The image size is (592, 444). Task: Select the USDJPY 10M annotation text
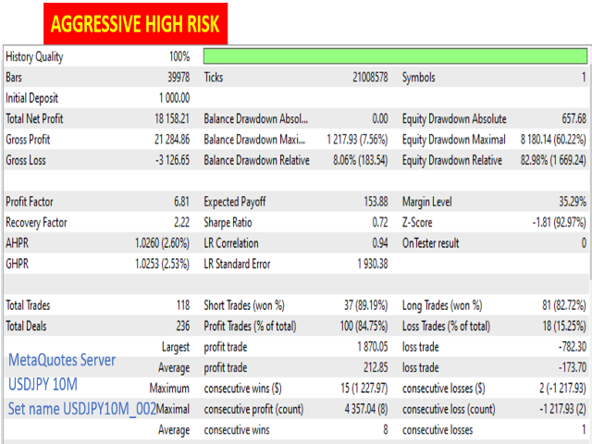pos(43,385)
